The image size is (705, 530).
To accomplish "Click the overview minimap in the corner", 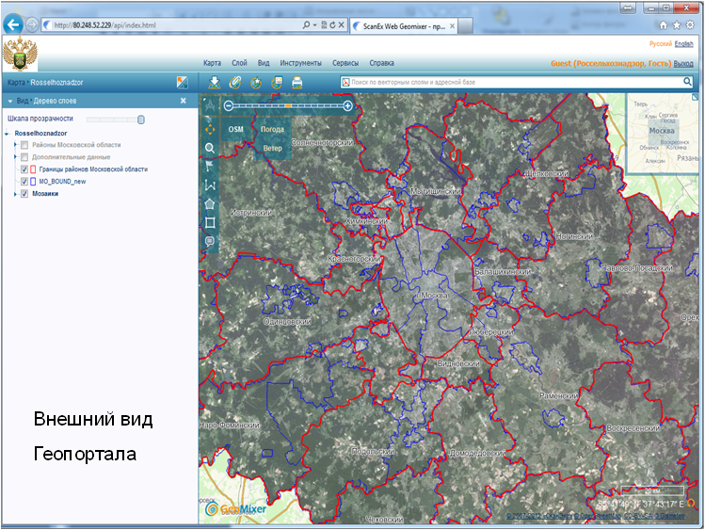I will coord(663,133).
